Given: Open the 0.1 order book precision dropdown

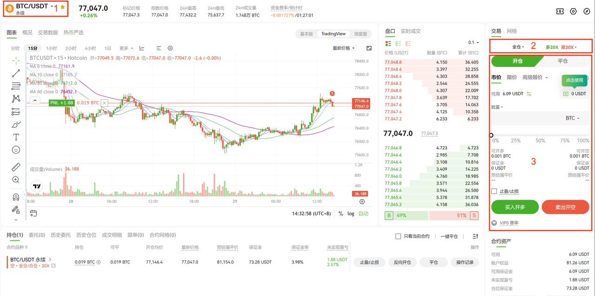Looking at the screenshot, I should (x=473, y=43).
